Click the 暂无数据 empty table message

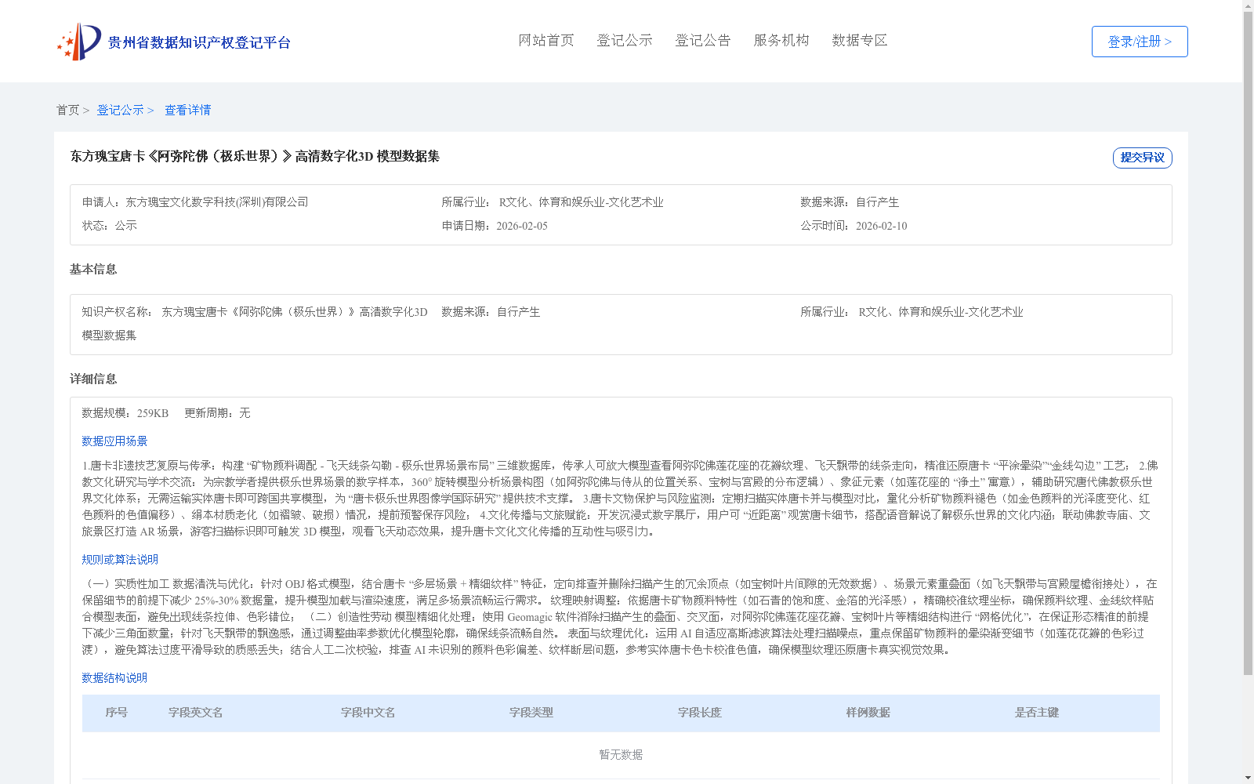pos(621,755)
